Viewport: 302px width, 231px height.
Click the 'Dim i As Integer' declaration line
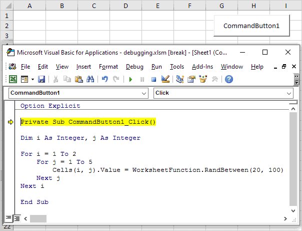point(80,138)
